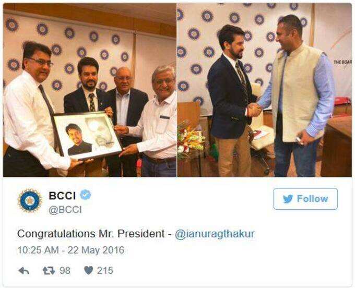
Task: Show the 215 likes count
Action: (105, 271)
